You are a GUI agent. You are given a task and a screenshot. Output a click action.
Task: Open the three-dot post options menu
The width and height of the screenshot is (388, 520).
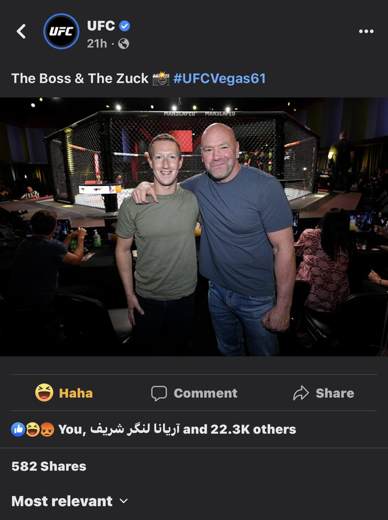(x=366, y=31)
